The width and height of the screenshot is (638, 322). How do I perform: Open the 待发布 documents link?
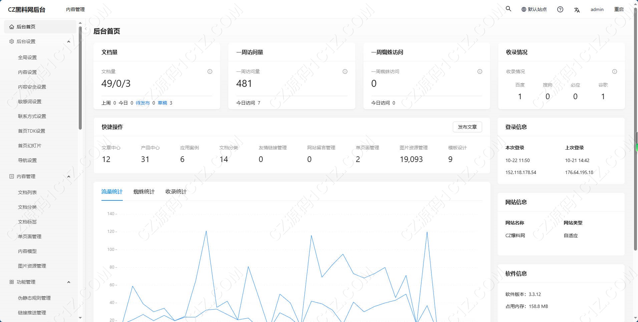(142, 103)
